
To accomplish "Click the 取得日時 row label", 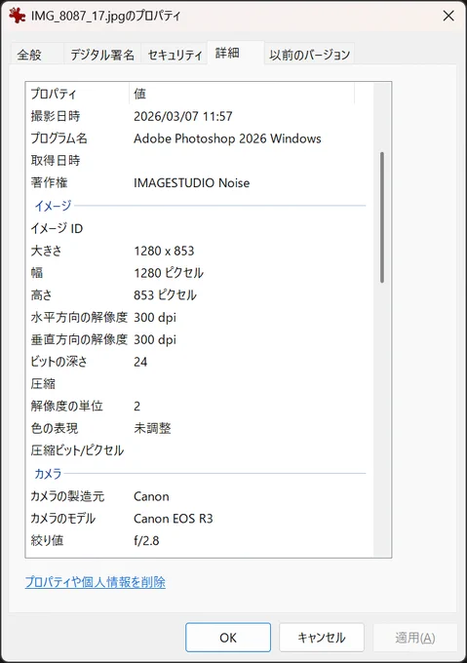I will pos(56,161).
